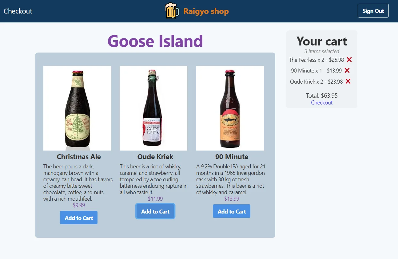The image size is (398, 259).
Task: Click the 'Total: $63.95' text
Action: tap(322, 96)
